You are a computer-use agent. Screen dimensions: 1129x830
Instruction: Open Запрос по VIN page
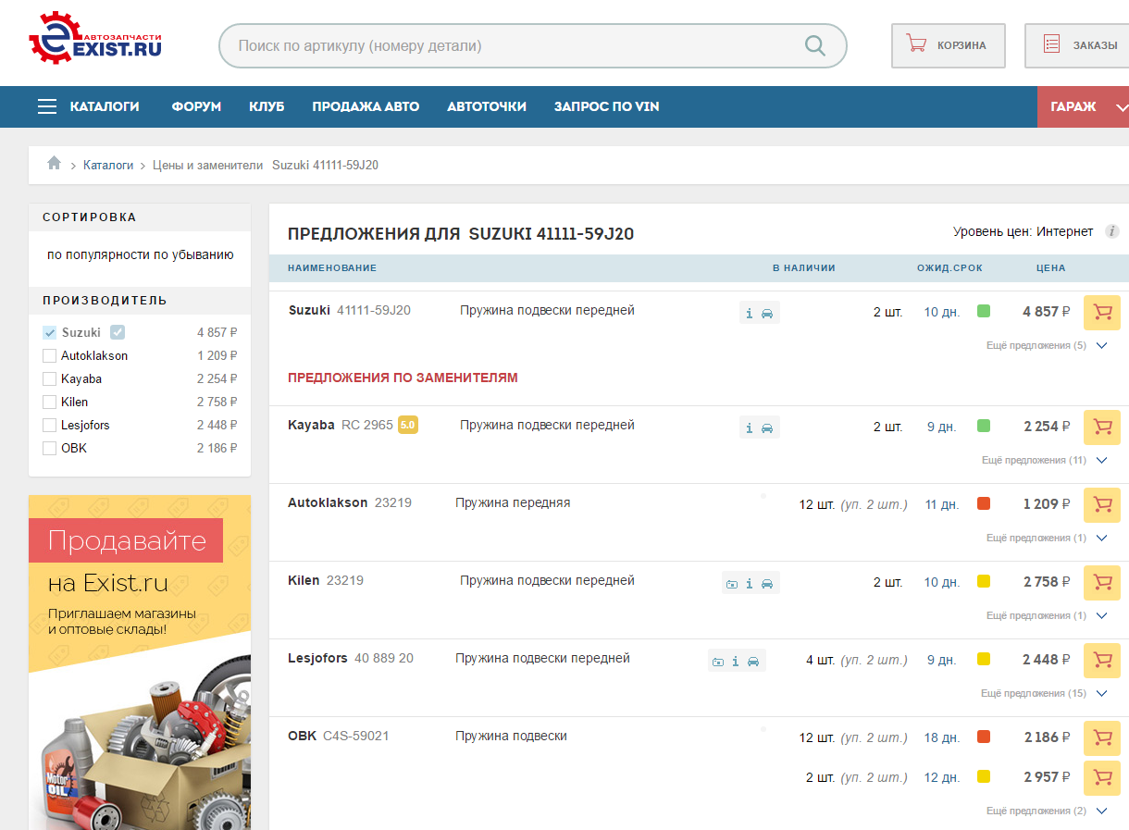(607, 106)
